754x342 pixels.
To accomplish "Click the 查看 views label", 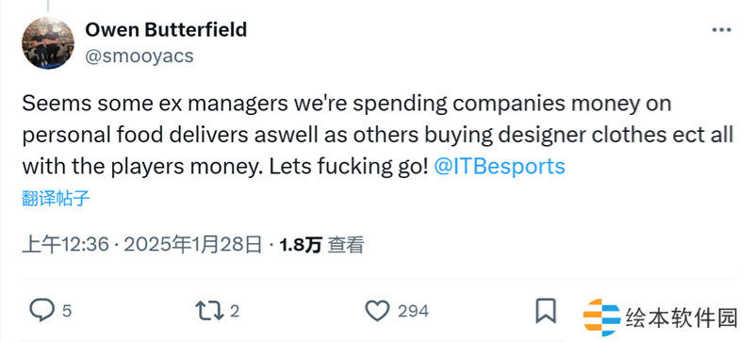I will coord(346,245).
